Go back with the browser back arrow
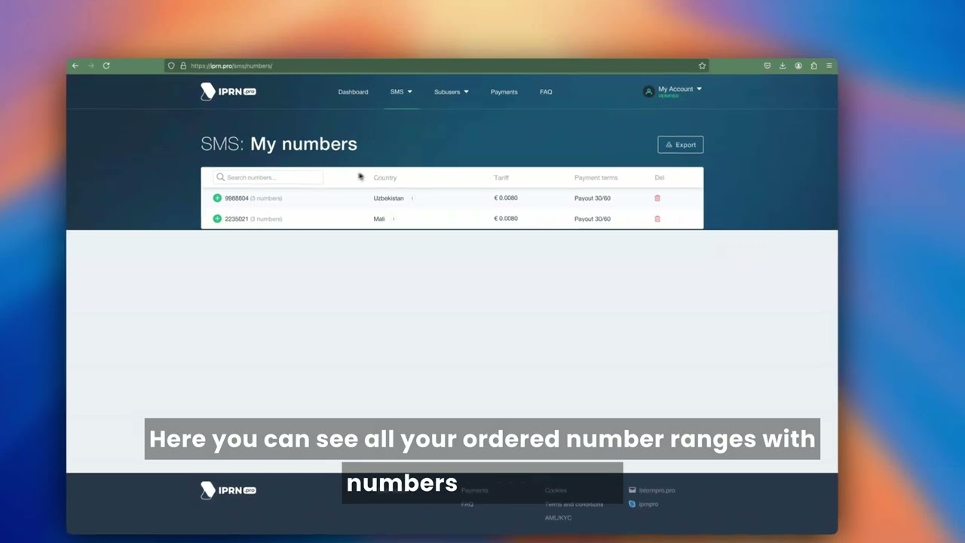 coord(75,66)
